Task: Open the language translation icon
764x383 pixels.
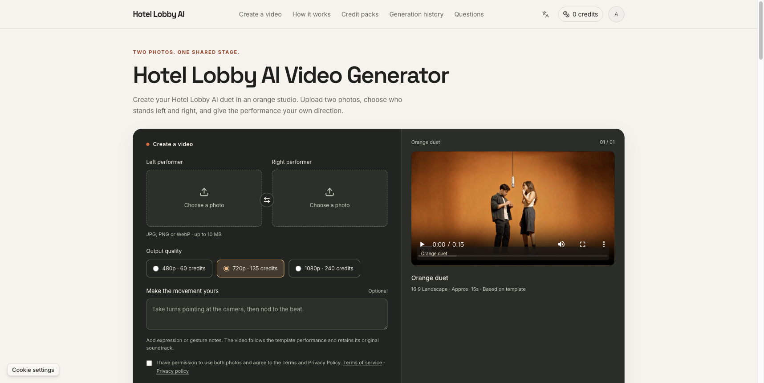Action: 545,14
